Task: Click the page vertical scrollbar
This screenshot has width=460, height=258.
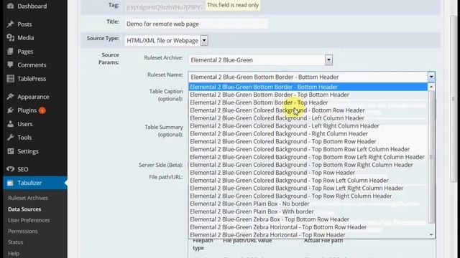Action: point(454,100)
